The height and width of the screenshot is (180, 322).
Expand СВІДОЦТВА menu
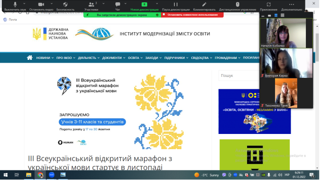point(201,58)
